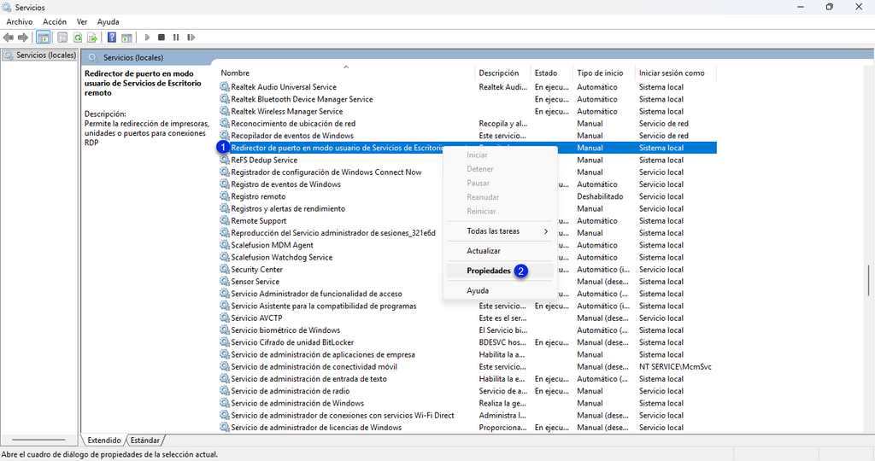Toggle Show/Hide Console Tree toolbar icon
This screenshot has width=875, height=461.
pyautogui.click(x=43, y=38)
